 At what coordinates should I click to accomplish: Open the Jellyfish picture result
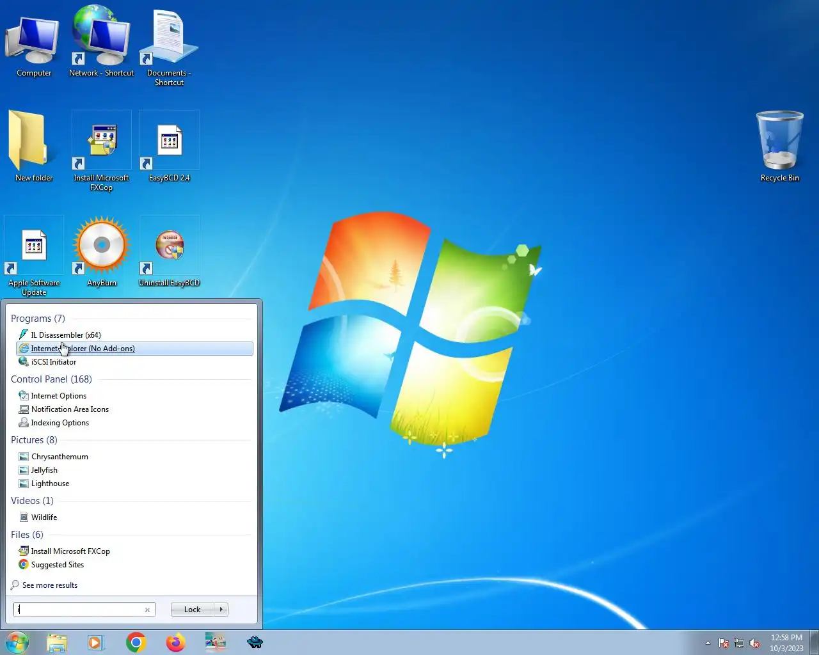pos(134,470)
